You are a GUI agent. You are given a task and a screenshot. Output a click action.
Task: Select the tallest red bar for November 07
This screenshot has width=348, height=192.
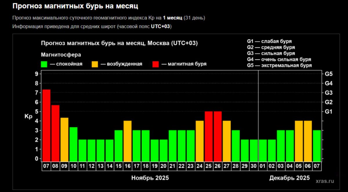click(46, 125)
